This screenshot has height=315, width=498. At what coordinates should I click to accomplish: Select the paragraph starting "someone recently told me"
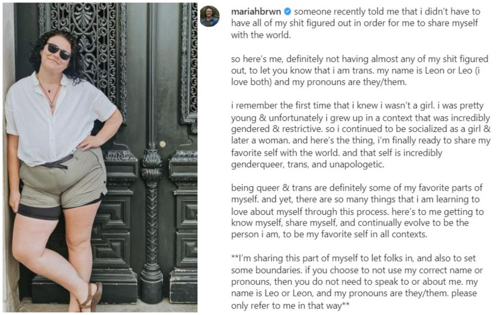356,23
